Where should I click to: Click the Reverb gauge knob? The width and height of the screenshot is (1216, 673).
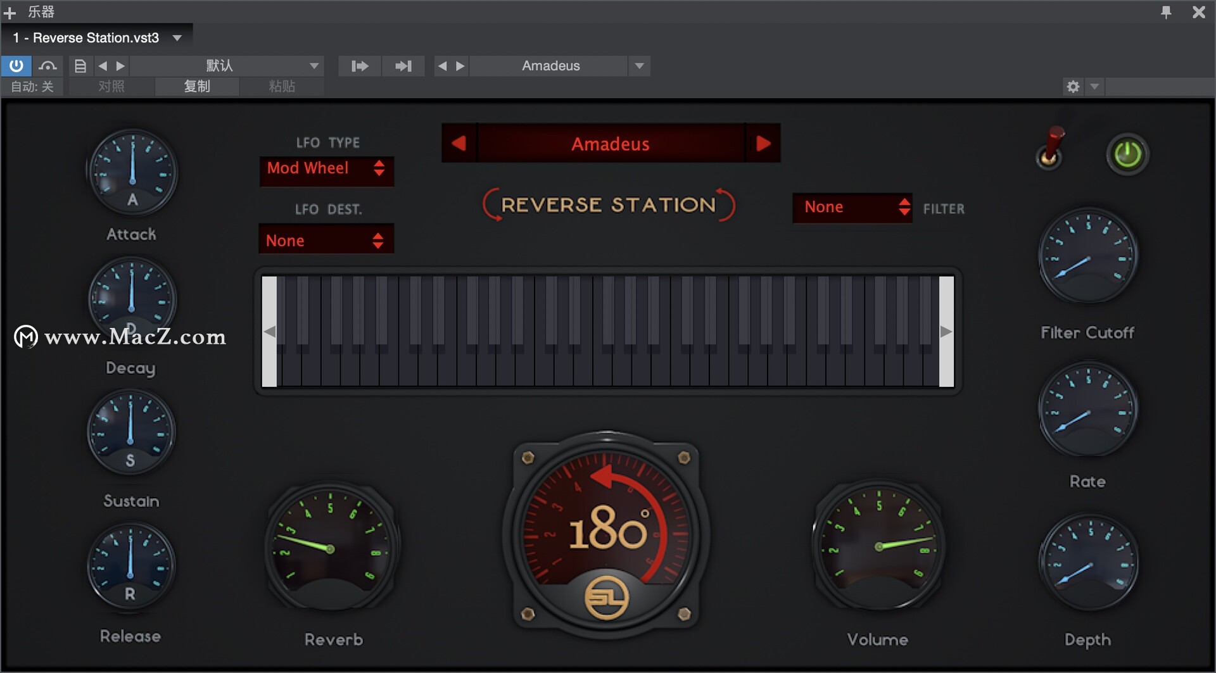tap(331, 548)
